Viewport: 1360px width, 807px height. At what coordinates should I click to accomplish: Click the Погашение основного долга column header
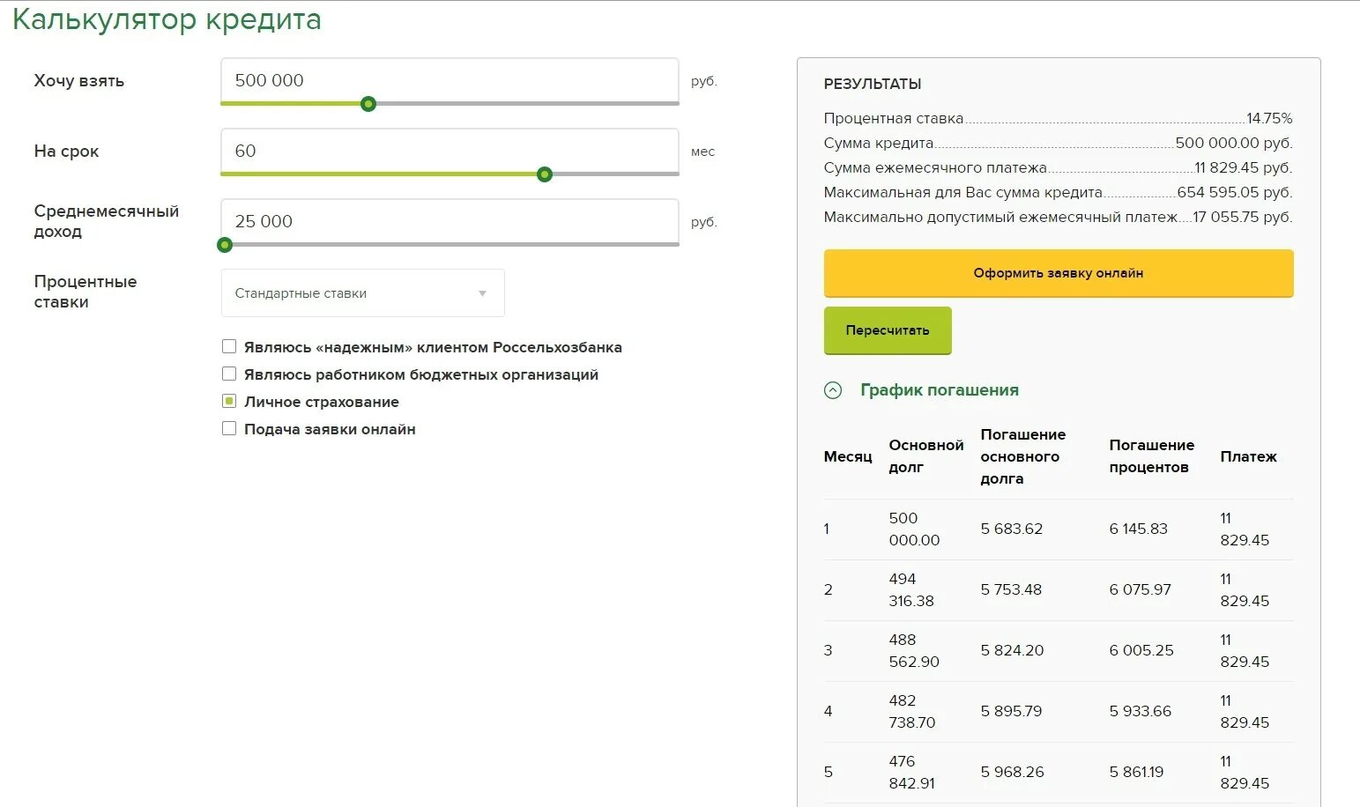point(1023,456)
